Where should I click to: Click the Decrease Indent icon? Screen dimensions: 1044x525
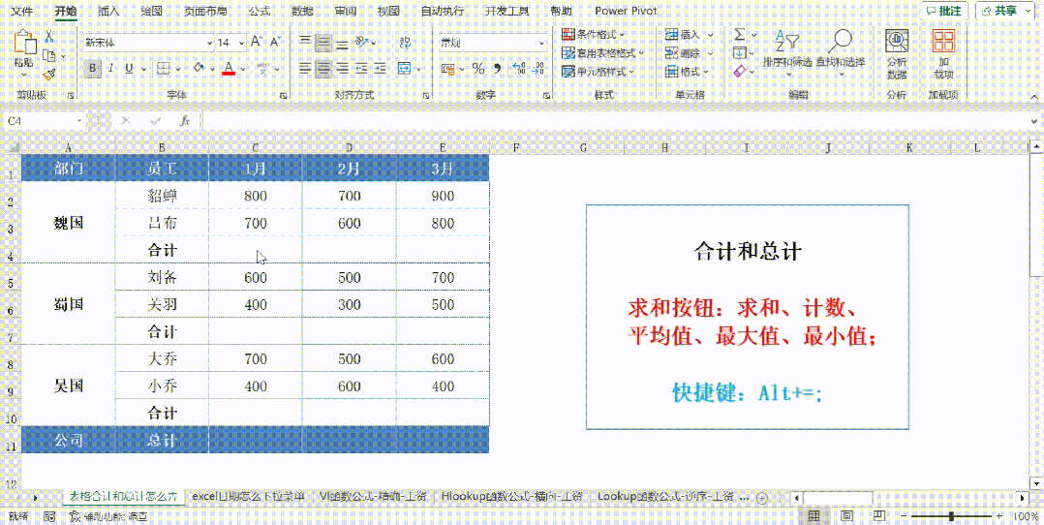[361, 68]
